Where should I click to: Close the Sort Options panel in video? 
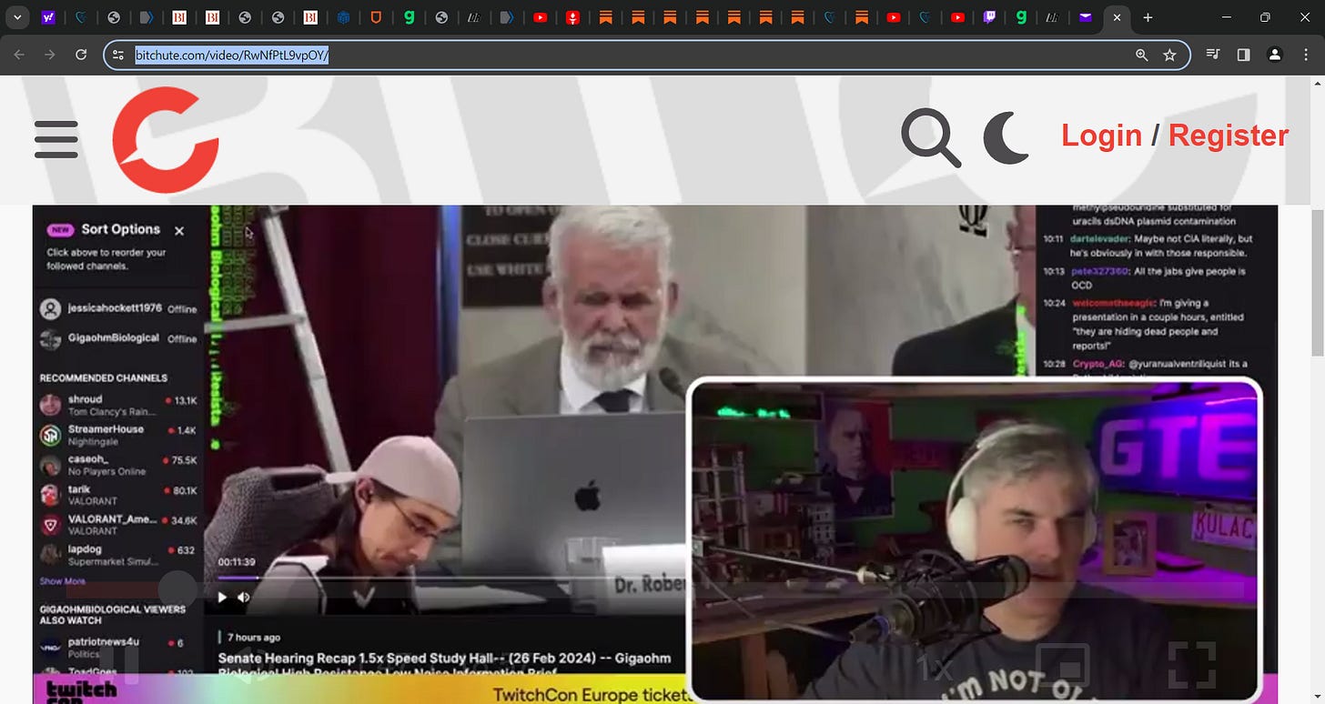(179, 231)
